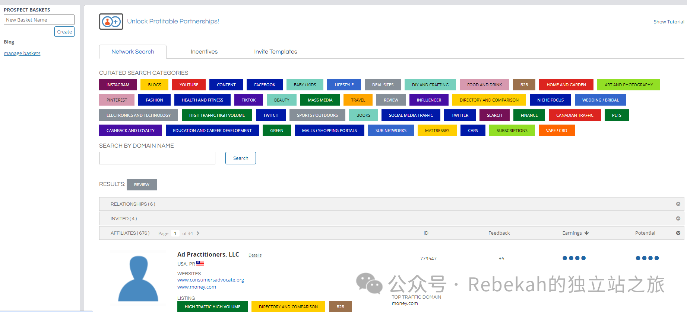687x312 pixels.
Task: View Details for Ad Practitioners, LLC
Action: [x=255, y=255]
